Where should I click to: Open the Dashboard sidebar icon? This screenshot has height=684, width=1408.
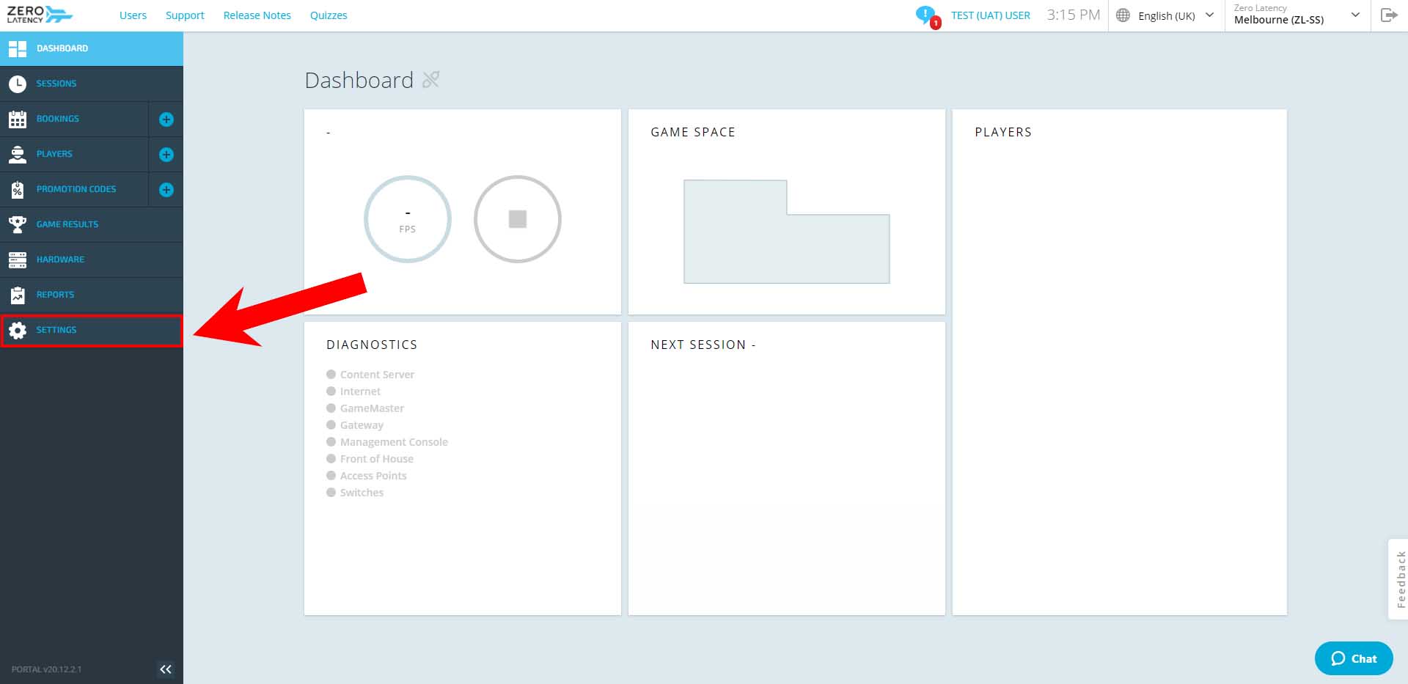coord(18,49)
